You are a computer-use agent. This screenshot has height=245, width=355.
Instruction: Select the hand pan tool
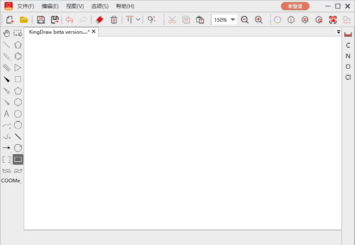coord(6,33)
